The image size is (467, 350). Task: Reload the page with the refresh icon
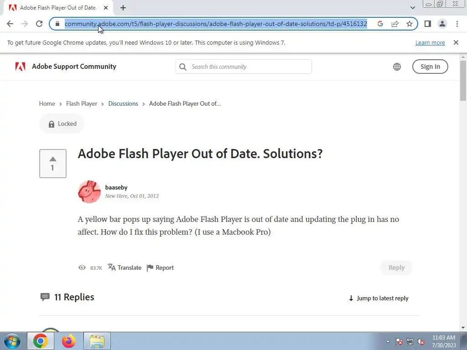click(39, 24)
